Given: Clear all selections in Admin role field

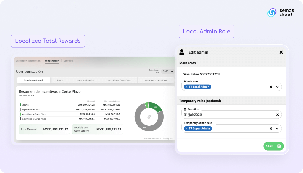Looking at the screenshot, I should point(271,87).
